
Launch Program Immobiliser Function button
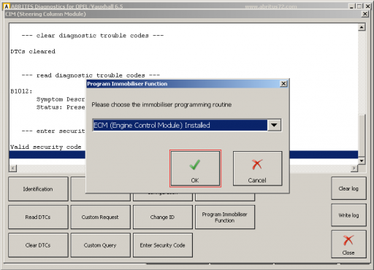pos(225,217)
